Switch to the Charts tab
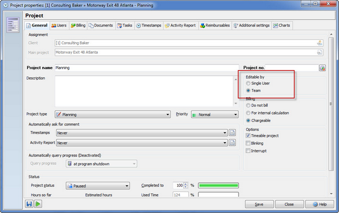Screen dimensions: 339x213 click(282, 25)
